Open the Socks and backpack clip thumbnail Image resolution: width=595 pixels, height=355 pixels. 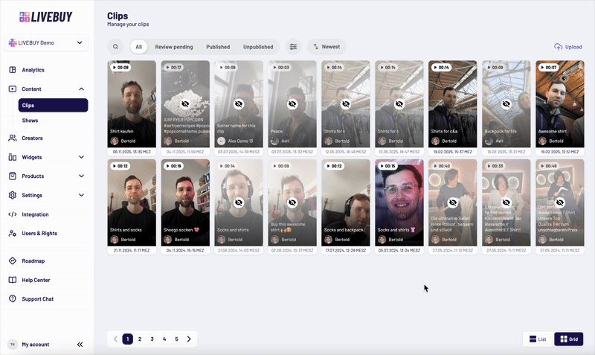click(346, 202)
